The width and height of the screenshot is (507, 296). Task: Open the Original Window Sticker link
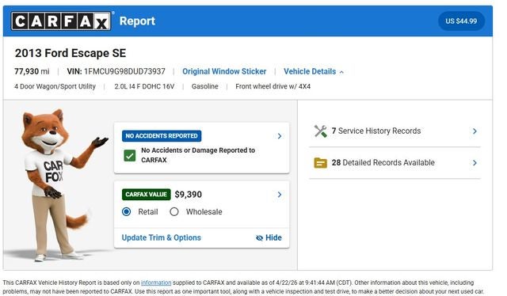point(224,71)
